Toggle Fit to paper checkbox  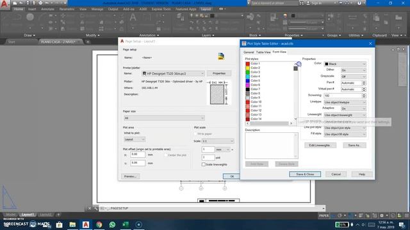(x=195, y=134)
